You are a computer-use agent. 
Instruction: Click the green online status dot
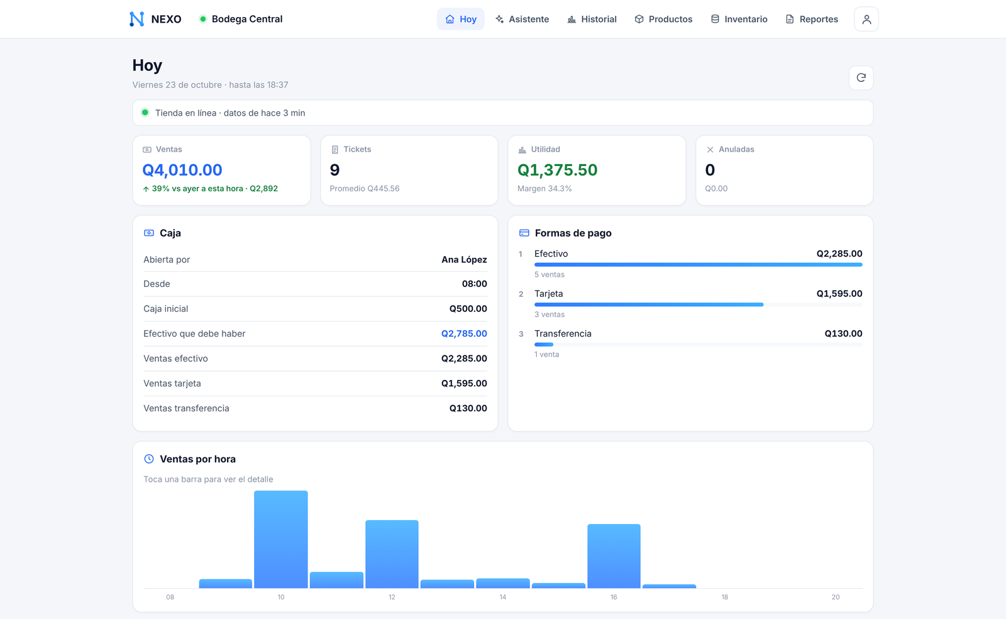145,113
